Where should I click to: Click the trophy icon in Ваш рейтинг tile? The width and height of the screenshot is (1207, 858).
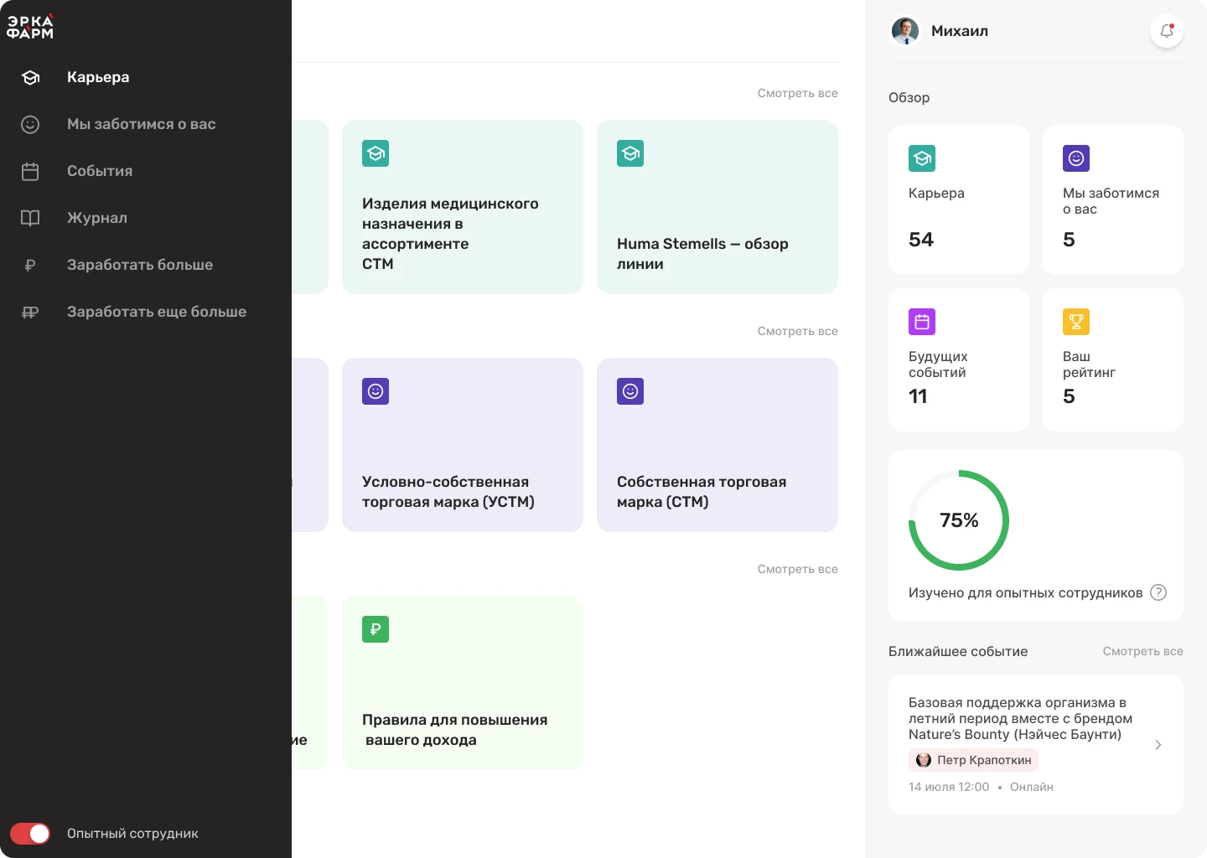tap(1076, 322)
